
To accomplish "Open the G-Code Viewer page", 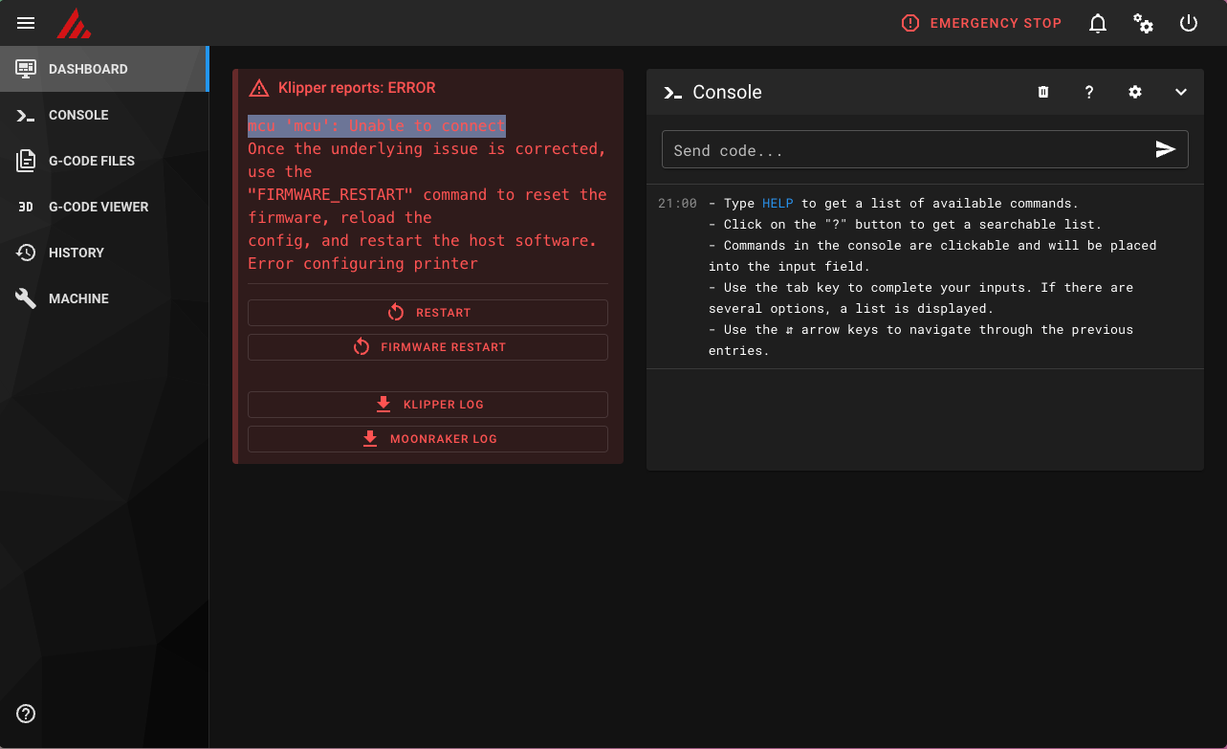I will tap(103, 207).
